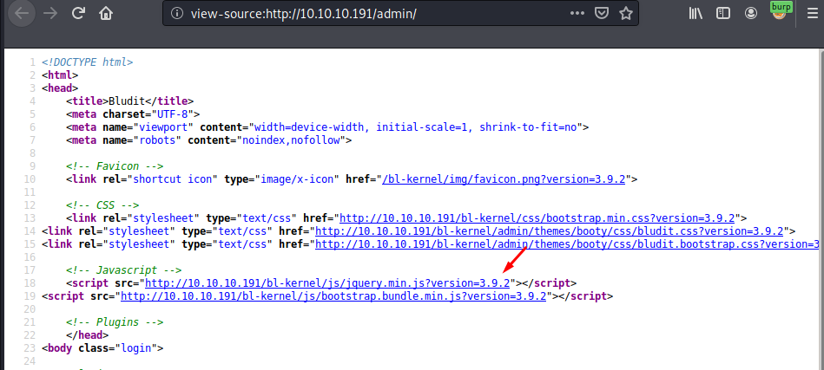824x370 pixels.
Task: Reload the page with the refresh icon
Action: click(79, 13)
